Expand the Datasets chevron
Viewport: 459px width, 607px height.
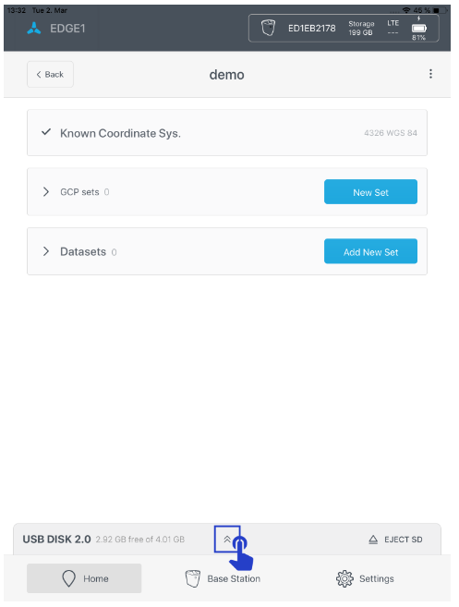45,251
